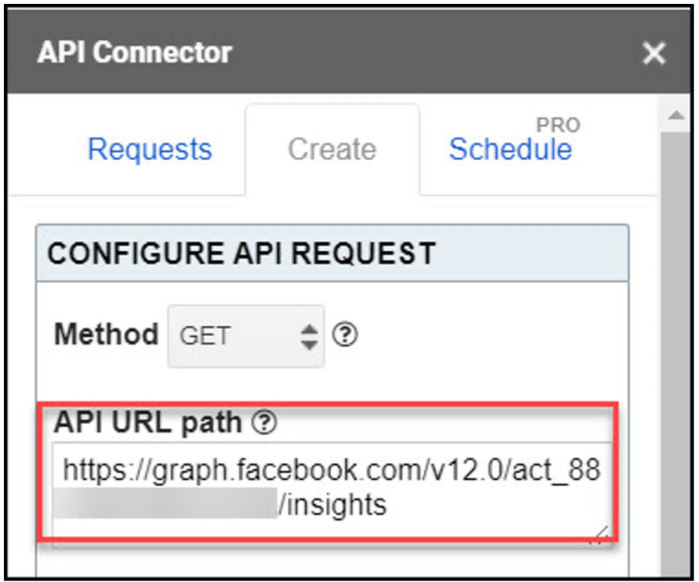The height and width of the screenshot is (582, 699).
Task: Click the API Connector title text
Action: pos(134,52)
